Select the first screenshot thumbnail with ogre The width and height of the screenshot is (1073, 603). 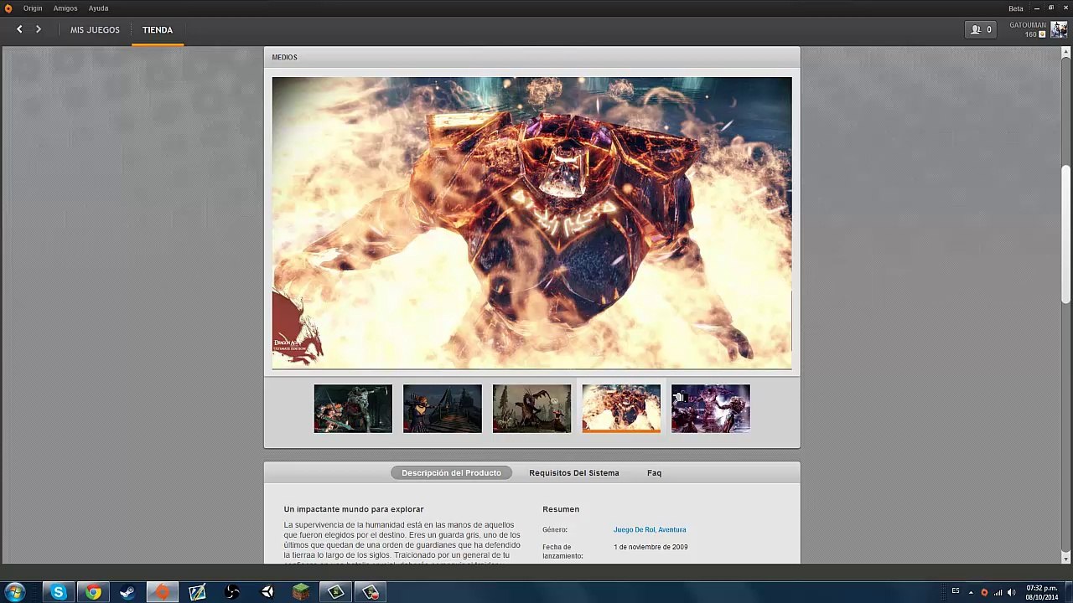pyautogui.click(x=353, y=409)
